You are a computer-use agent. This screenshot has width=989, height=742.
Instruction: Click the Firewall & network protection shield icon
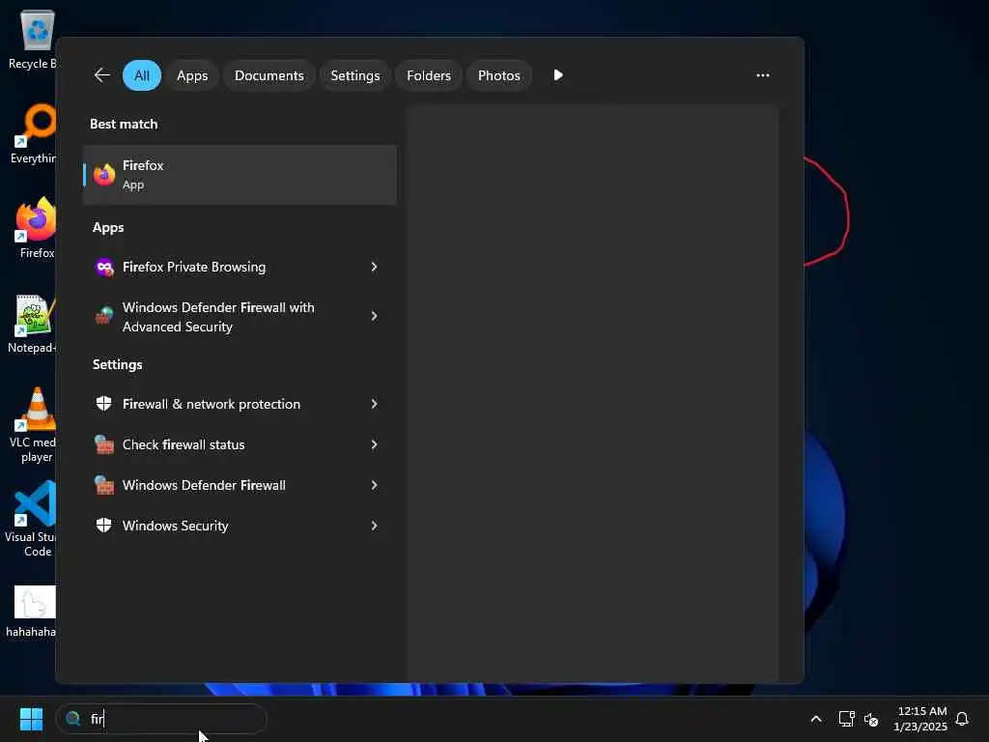click(104, 404)
